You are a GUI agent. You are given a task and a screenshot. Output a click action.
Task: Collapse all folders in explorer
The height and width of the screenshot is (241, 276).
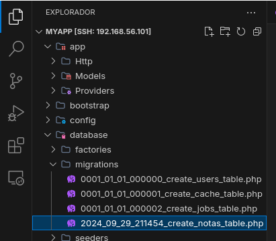[257, 31]
